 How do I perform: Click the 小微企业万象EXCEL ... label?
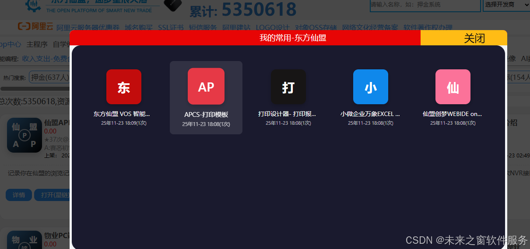coord(370,114)
